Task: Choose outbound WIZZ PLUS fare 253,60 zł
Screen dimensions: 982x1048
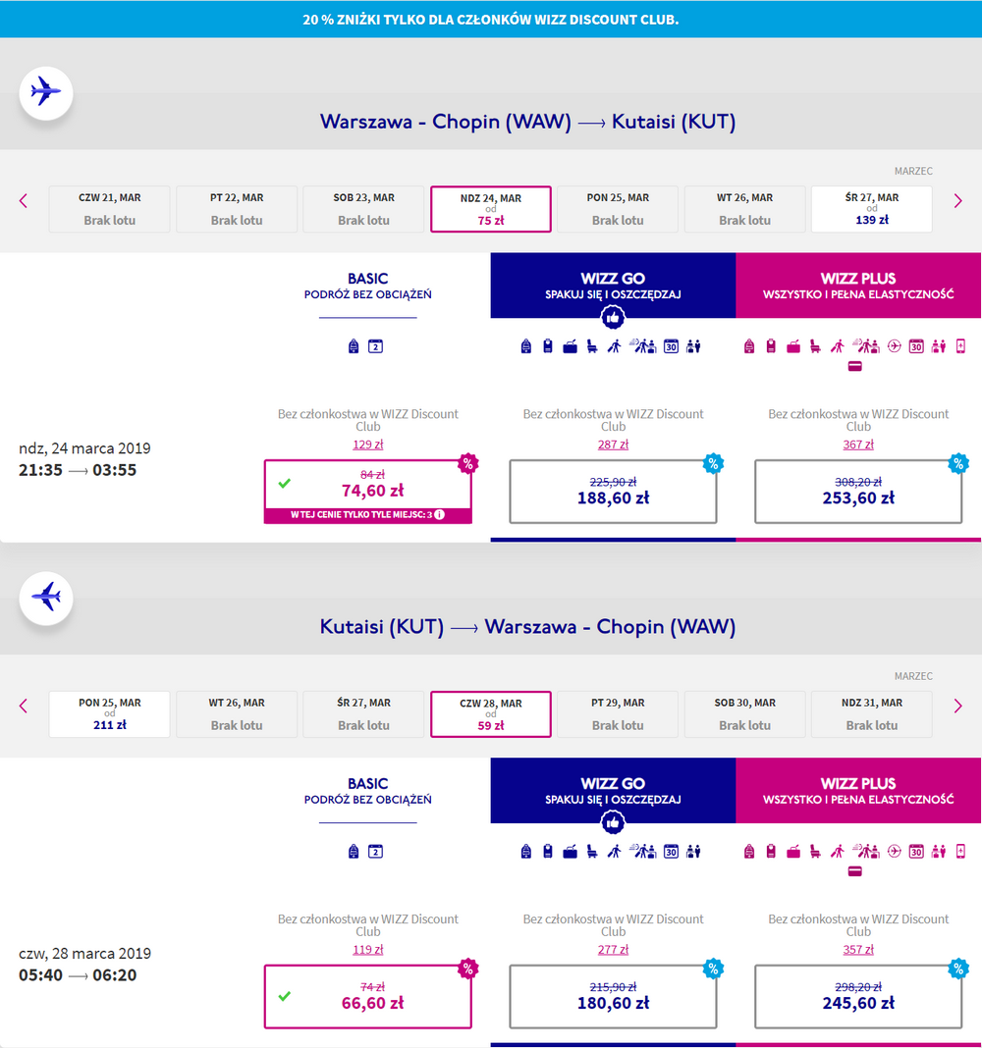Action: pyautogui.click(x=858, y=492)
